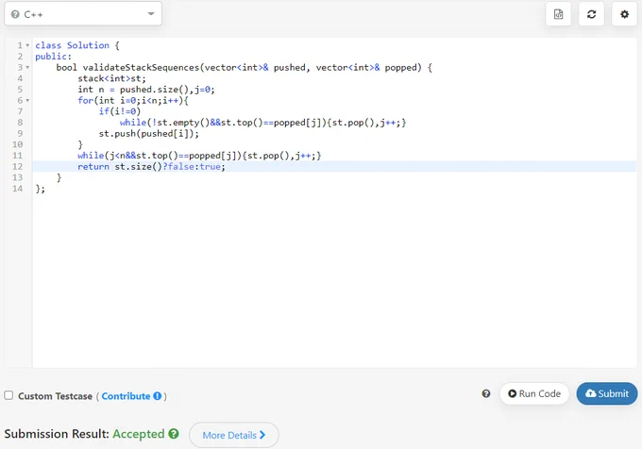642x449 pixels.
Task: Click 'validateStackSequences' on line 3
Action: point(141,68)
